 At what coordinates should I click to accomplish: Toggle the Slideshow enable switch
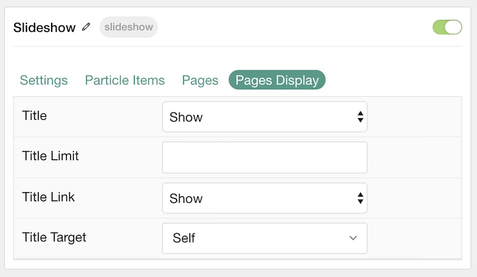tap(447, 27)
